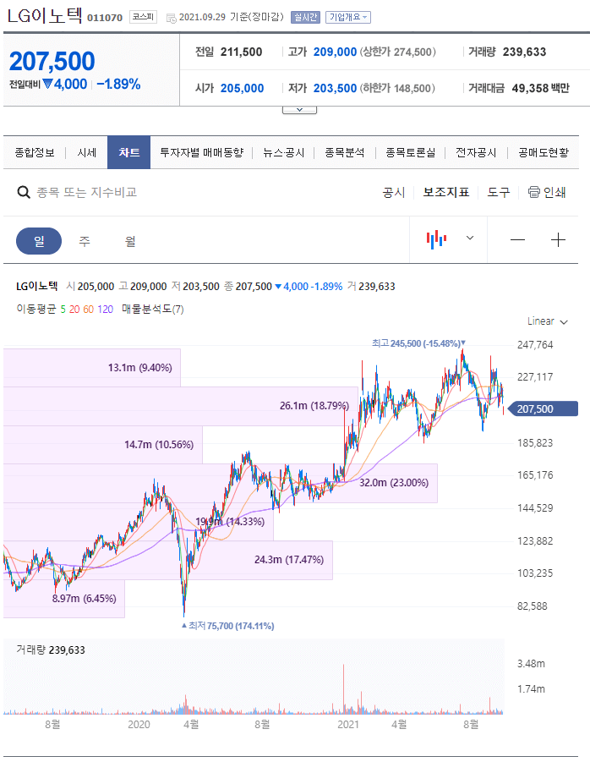Expand the price details chevron under header
This screenshot has height=762, width=590.
coord(299,110)
